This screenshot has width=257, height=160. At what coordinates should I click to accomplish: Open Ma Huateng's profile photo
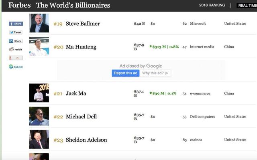(x=39, y=46)
